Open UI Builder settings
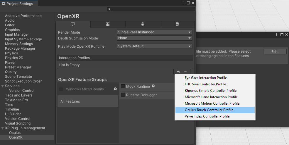Screen dimensions: 289x145 point(13,114)
